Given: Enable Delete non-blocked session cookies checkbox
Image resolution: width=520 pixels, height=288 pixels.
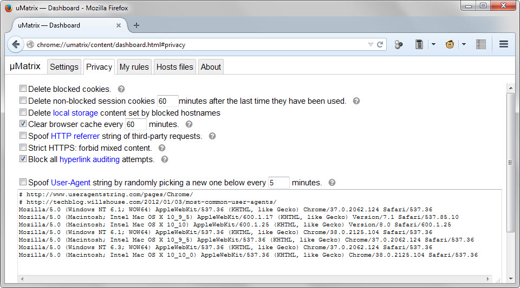Looking at the screenshot, I should coord(23,100).
